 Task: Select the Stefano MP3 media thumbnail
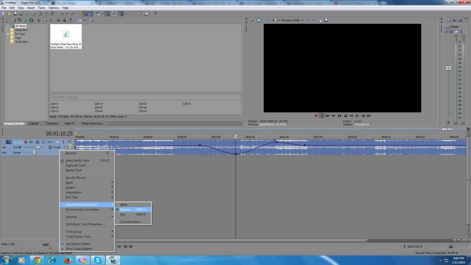[66, 37]
